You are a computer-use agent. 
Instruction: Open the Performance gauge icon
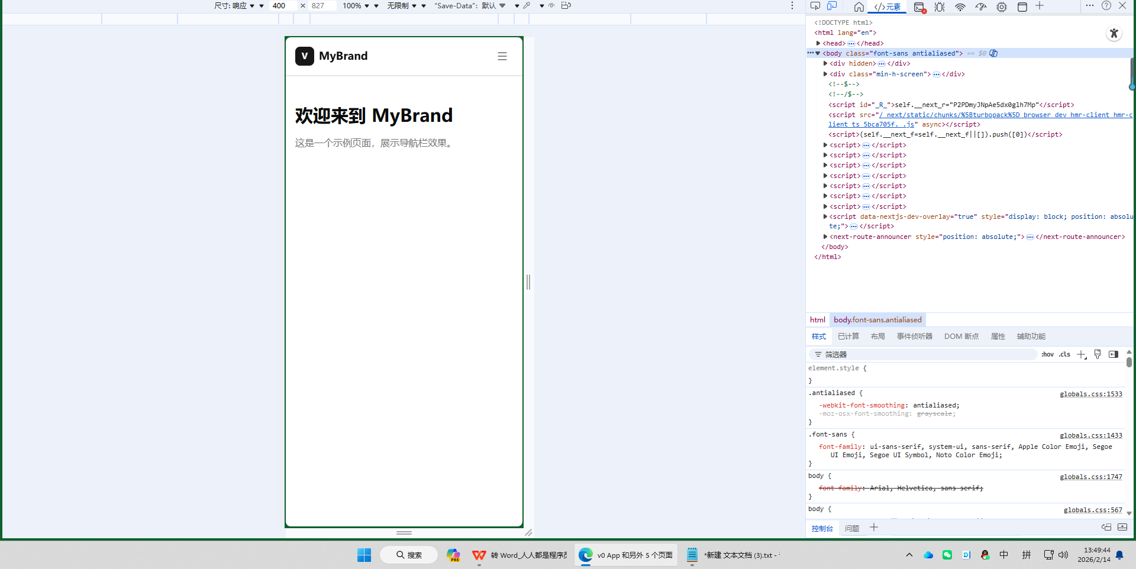[981, 7]
